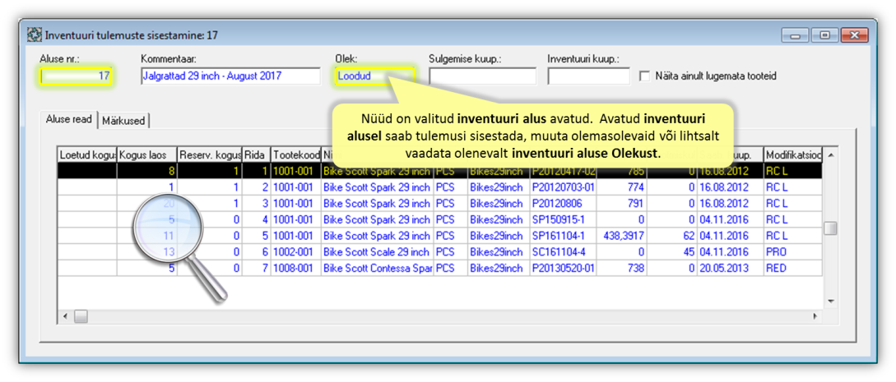Screen dimensions: 896x382
Task: Click 'PCS' in the SC161104-4 row
Action: pyautogui.click(x=450, y=252)
